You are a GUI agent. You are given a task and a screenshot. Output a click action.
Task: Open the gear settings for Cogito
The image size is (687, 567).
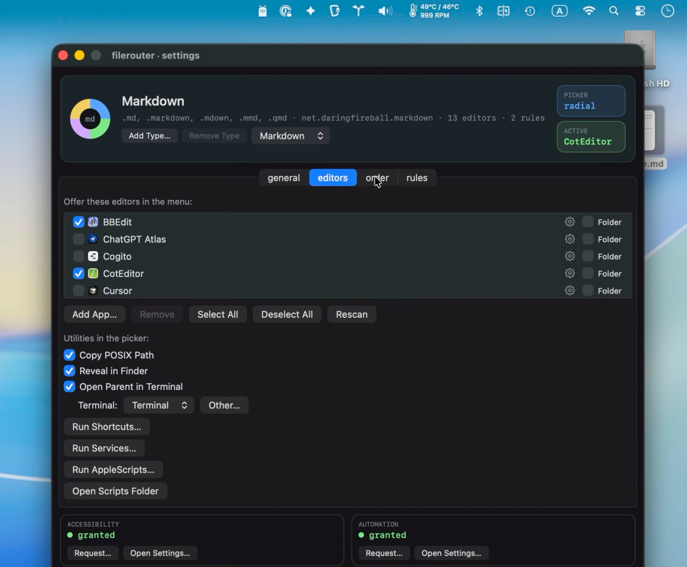click(570, 256)
